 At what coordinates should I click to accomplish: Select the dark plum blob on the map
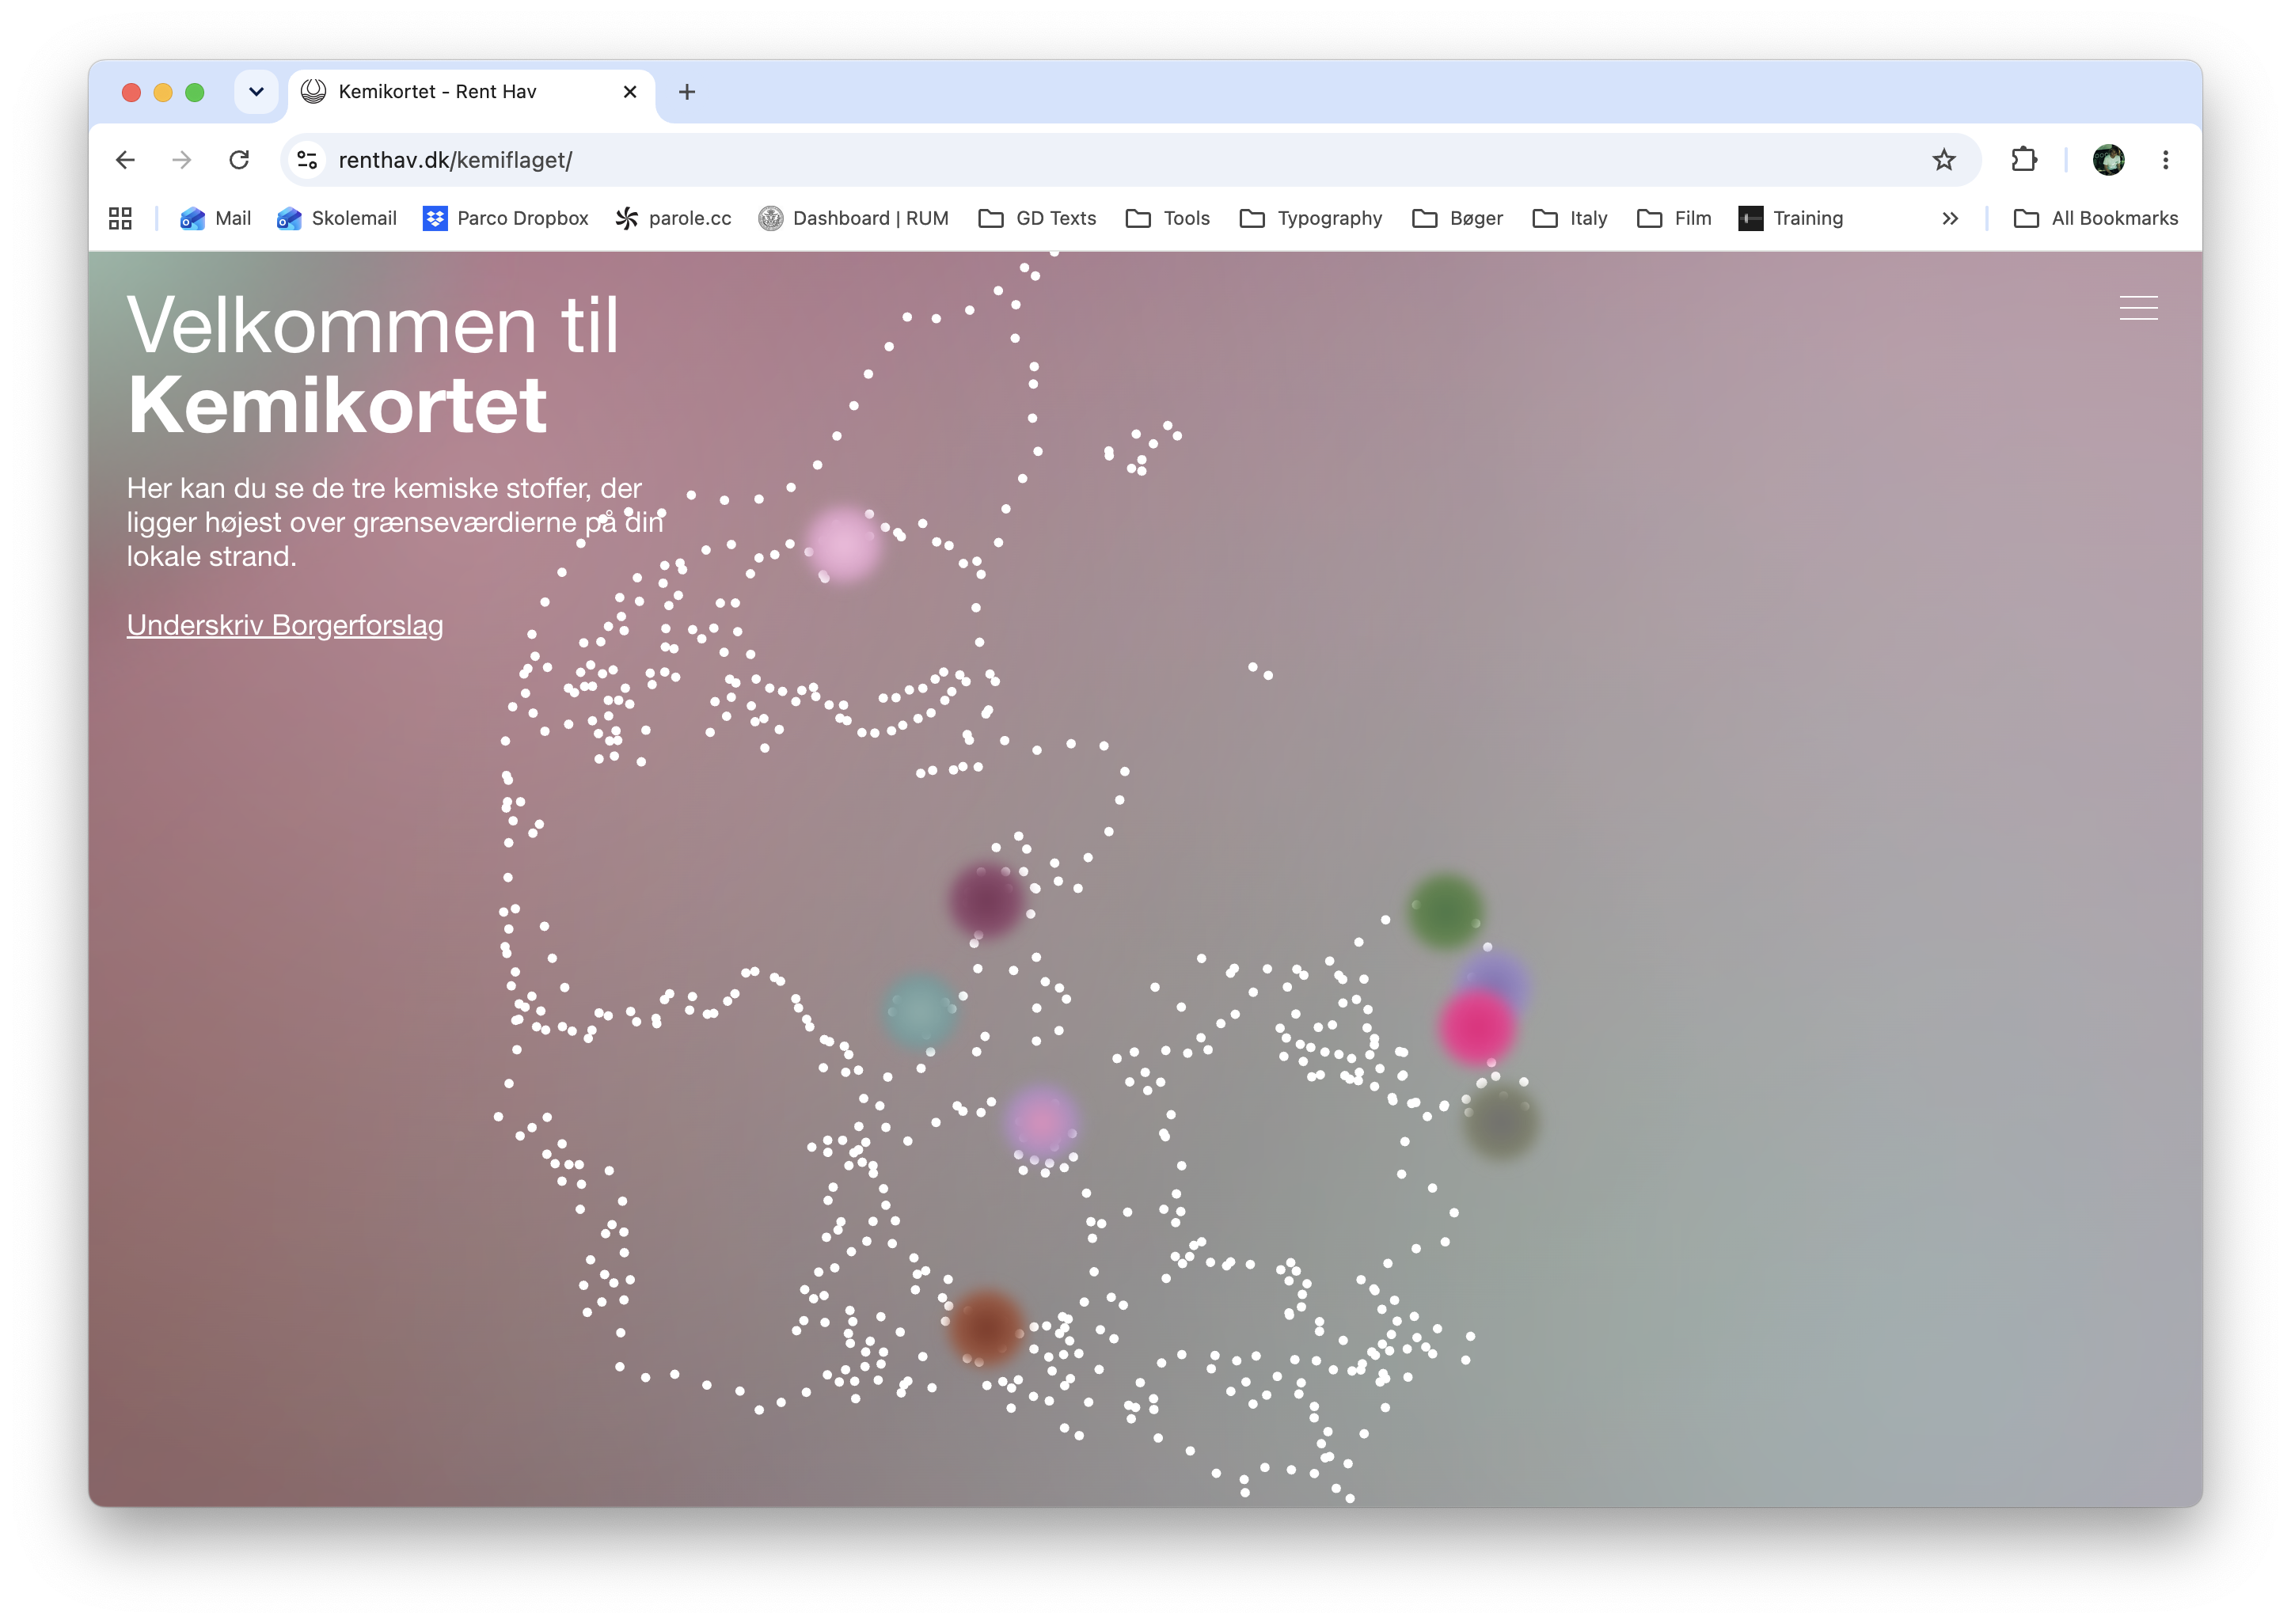(986, 899)
